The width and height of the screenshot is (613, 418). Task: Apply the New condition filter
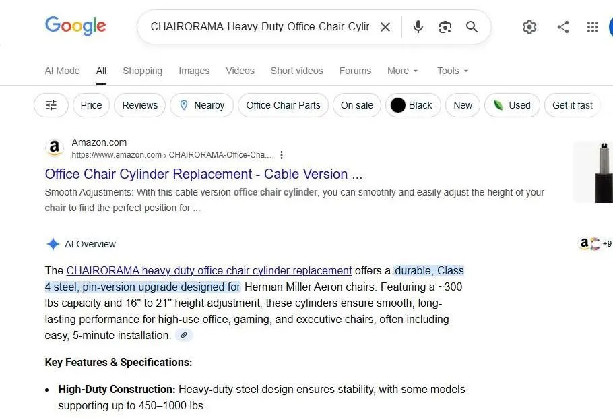[462, 105]
